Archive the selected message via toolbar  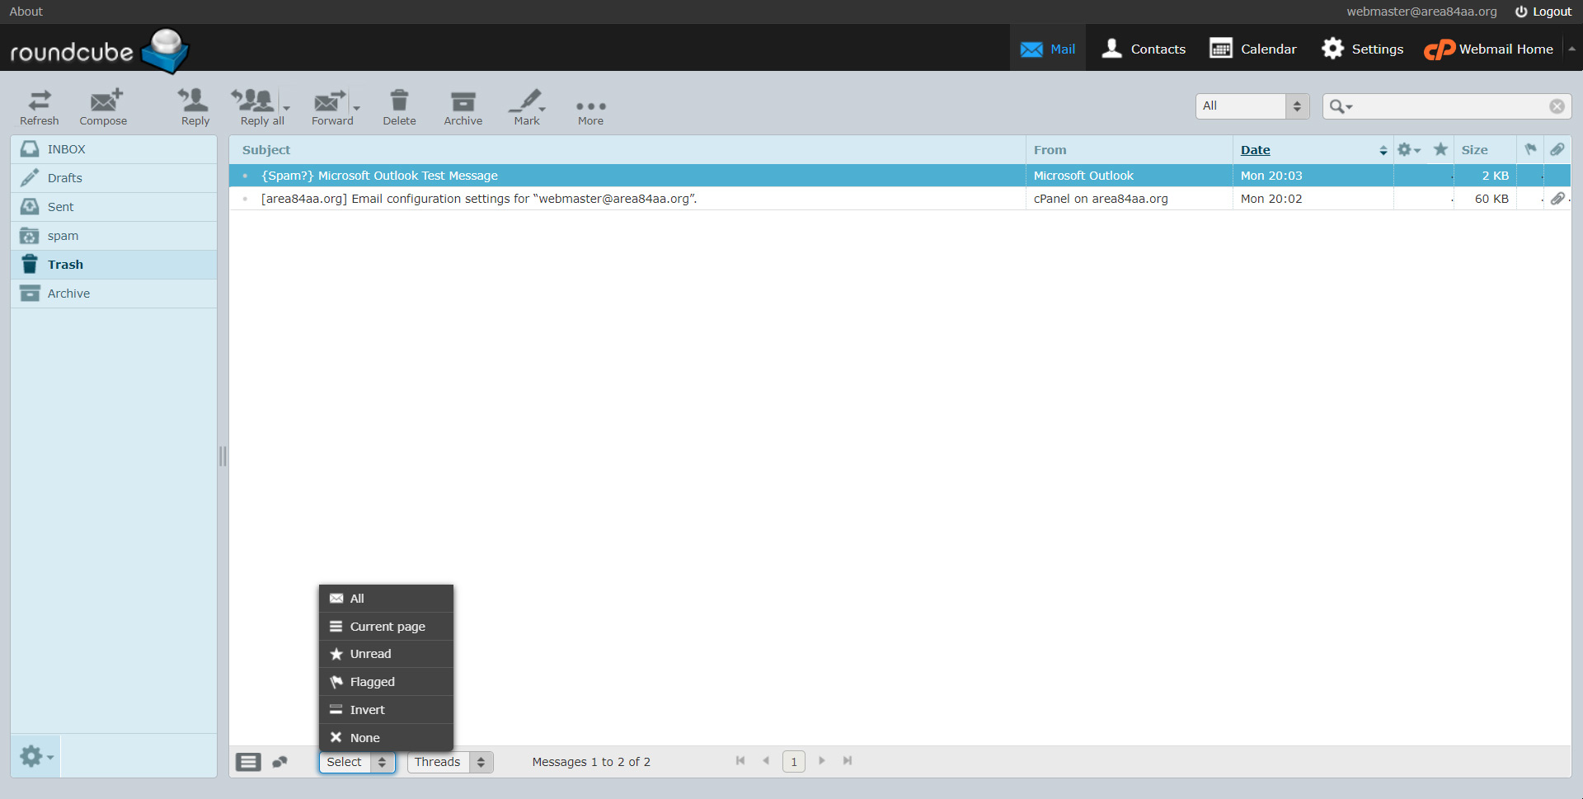(x=463, y=107)
